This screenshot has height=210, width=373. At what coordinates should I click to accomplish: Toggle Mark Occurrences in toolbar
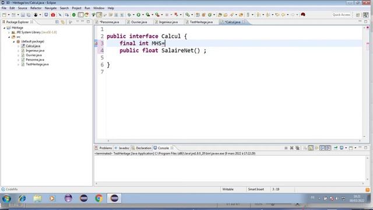coord(99,15)
